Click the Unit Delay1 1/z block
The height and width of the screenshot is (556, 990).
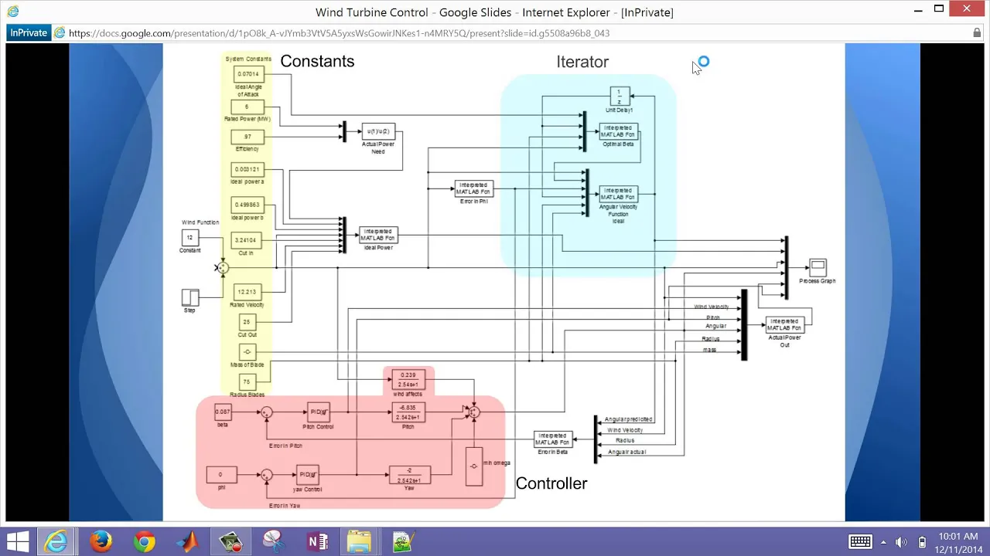tap(620, 97)
